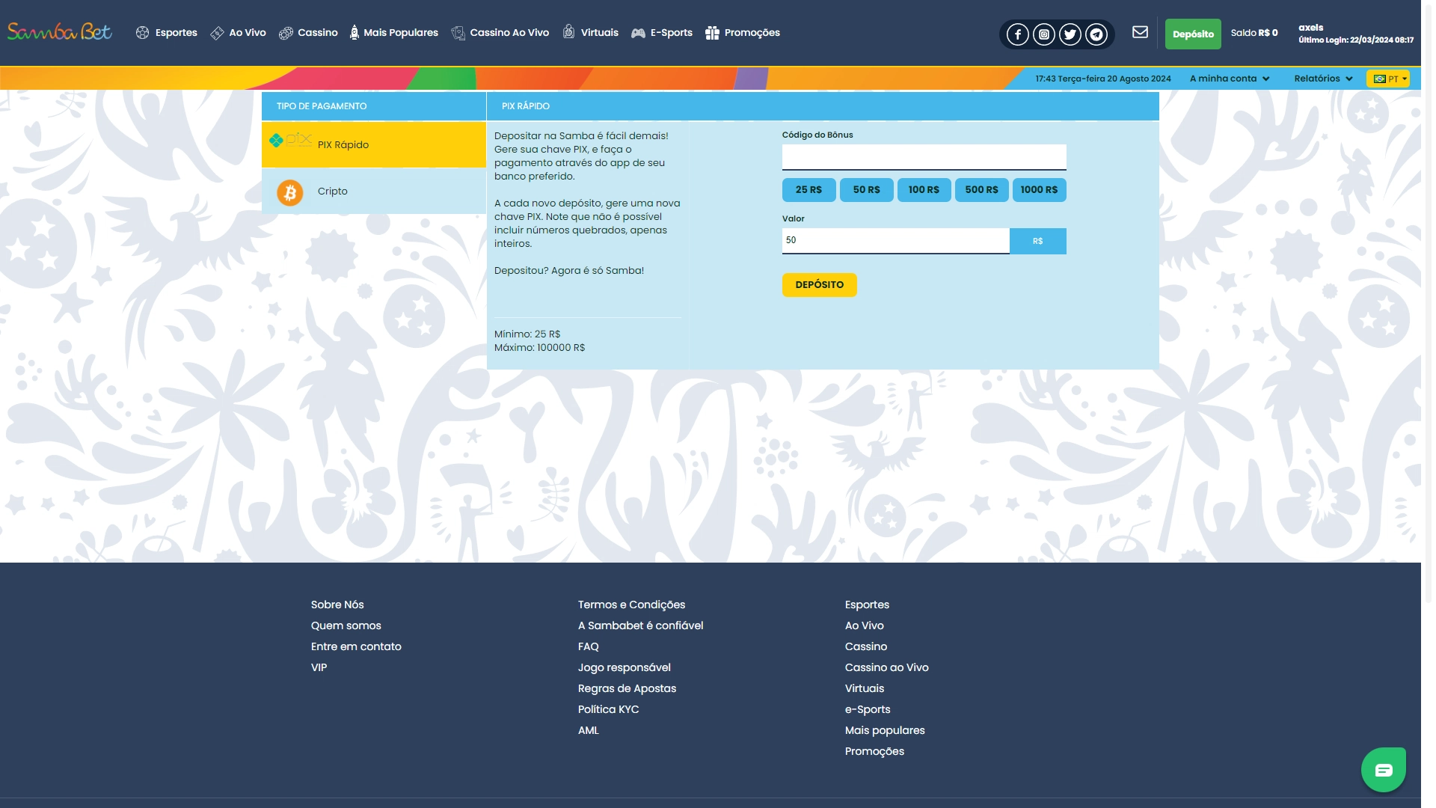This screenshot has height=808, width=1436.
Task: Open AML footer link
Action: 589,730
